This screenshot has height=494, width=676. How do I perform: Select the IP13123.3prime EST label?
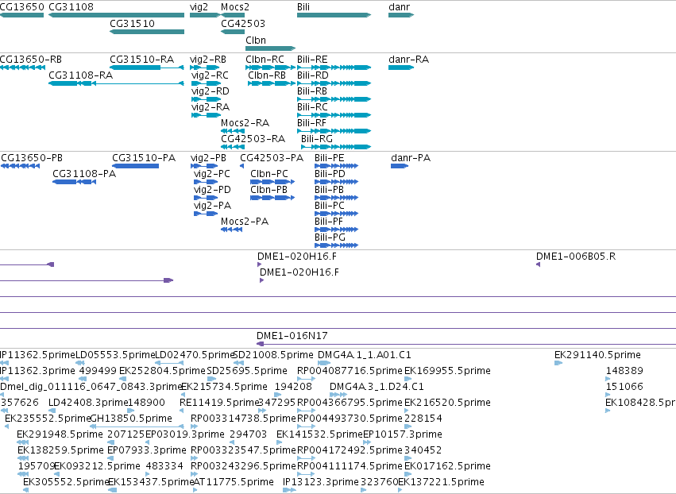click(x=320, y=482)
